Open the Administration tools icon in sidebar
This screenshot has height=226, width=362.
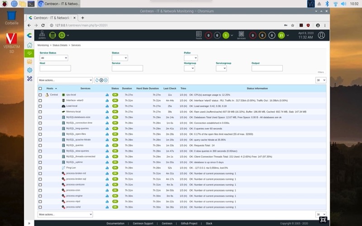(x=29, y=78)
